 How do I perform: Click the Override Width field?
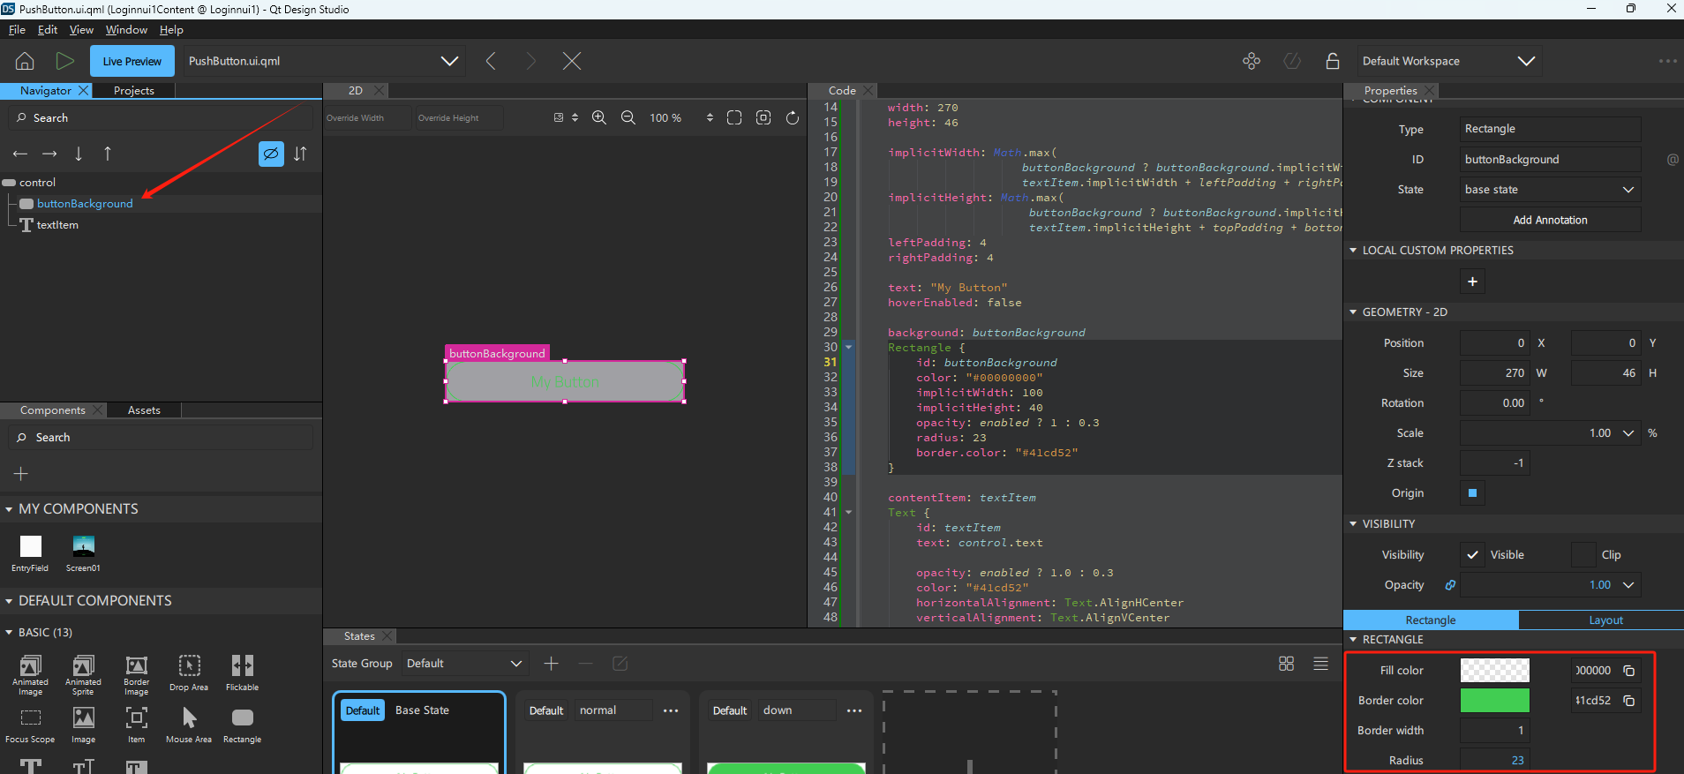367,118
